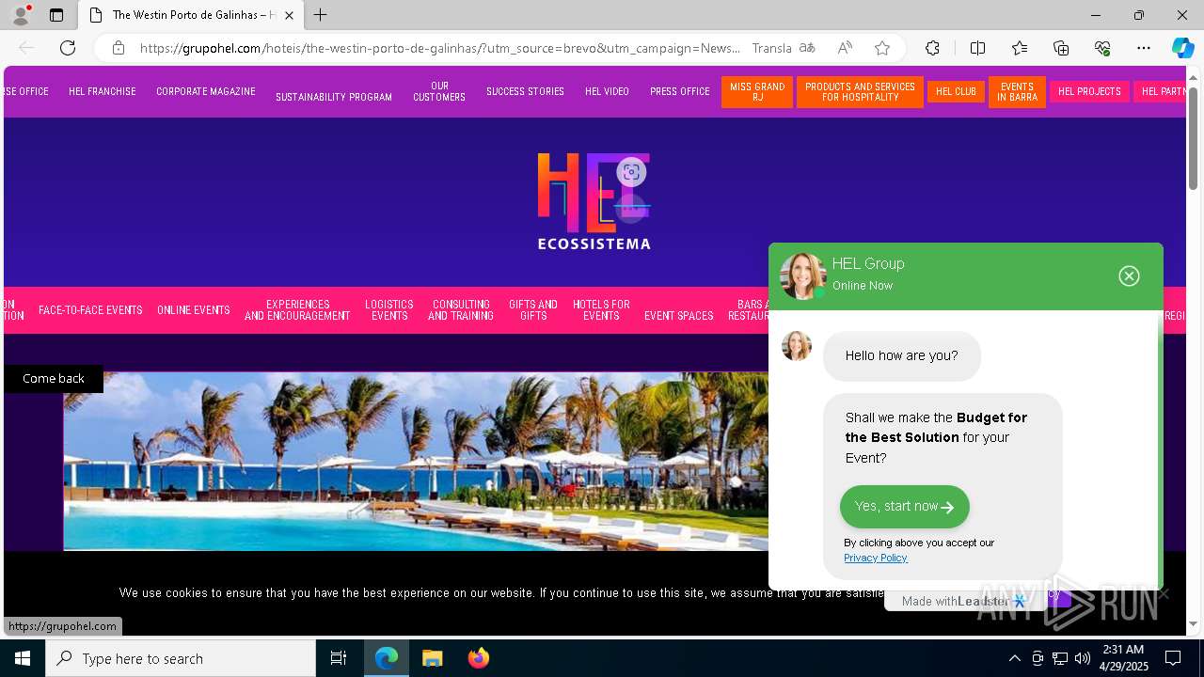
Task: Open Gifts and Gifts category
Action: point(533,310)
